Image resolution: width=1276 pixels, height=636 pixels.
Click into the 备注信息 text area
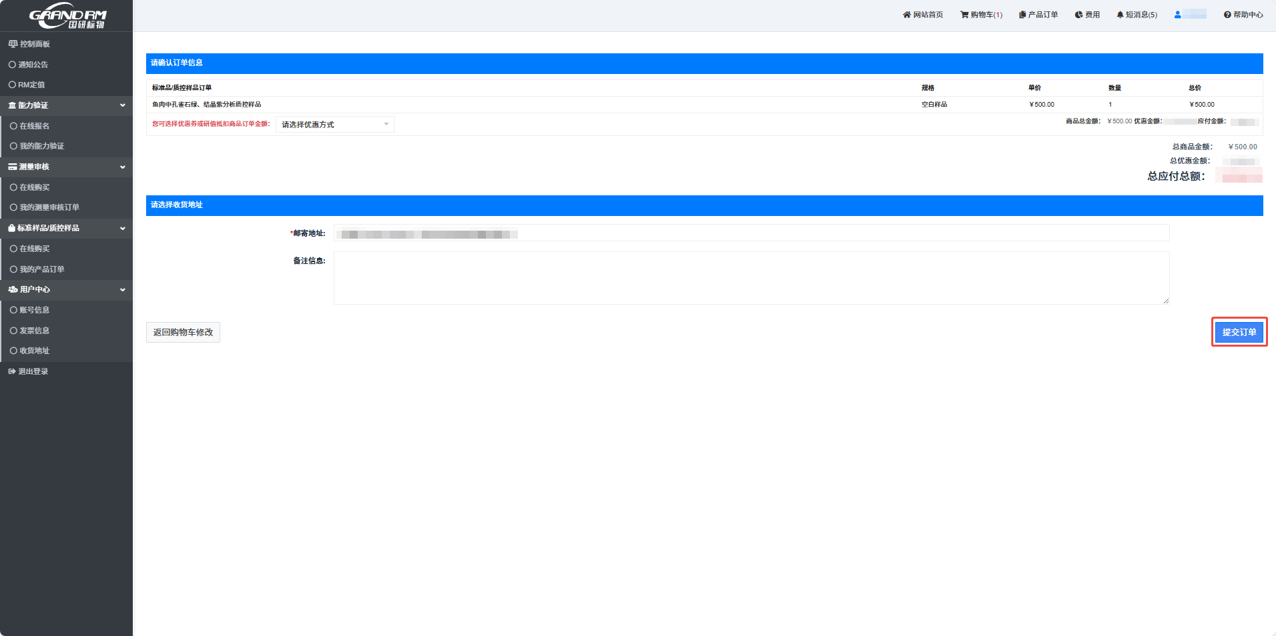coord(751,278)
